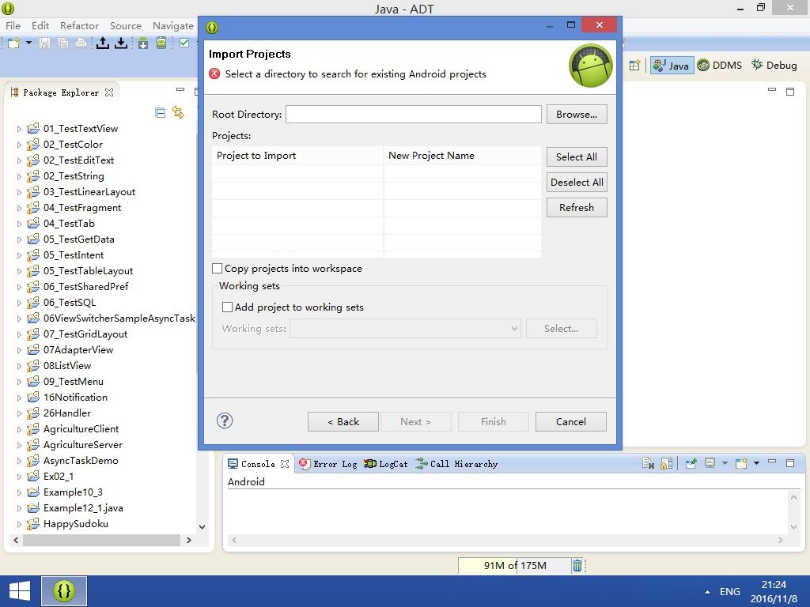810x607 pixels.
Task: Expand the AgricultureClient project
Action: pyautogui.click(x=19, y=429)
